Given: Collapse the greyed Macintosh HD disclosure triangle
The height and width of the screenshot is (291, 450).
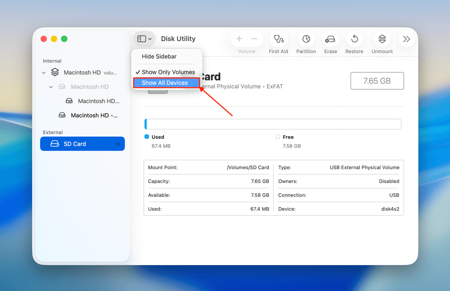Looking at the screenshot, I should tap(50, 87).
